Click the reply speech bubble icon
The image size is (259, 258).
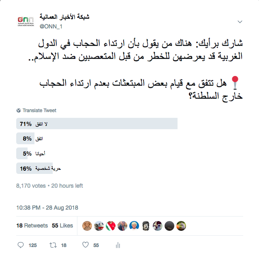pyautogui.click(x=21, y=245)
